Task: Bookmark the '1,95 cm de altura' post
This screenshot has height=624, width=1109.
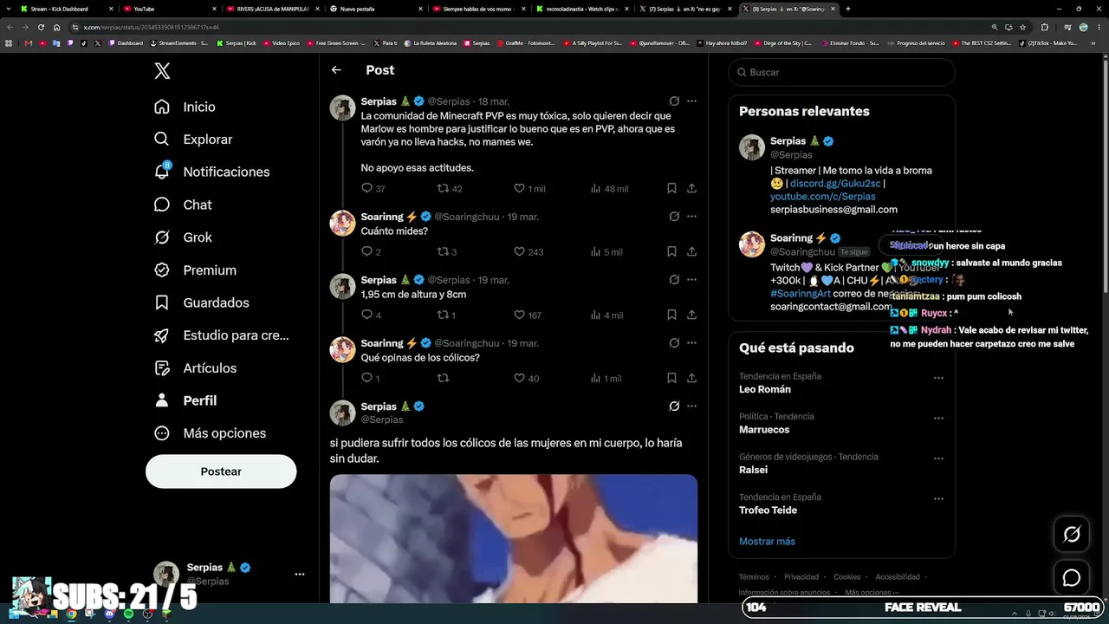Action: 671,315
